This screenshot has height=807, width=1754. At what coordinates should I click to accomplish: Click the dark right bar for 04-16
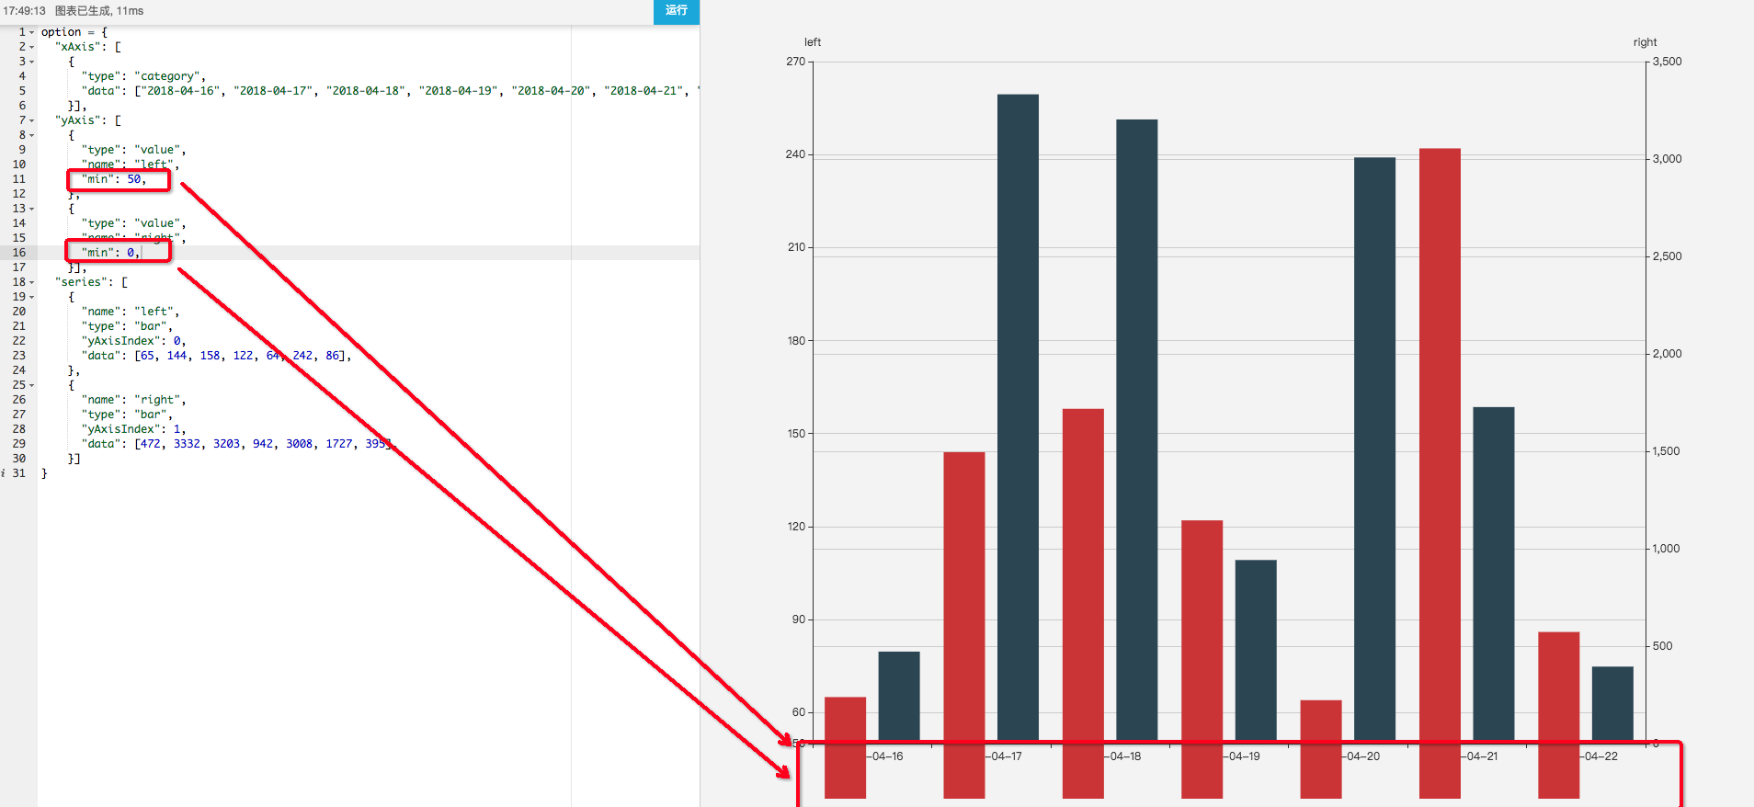point(899,696)
